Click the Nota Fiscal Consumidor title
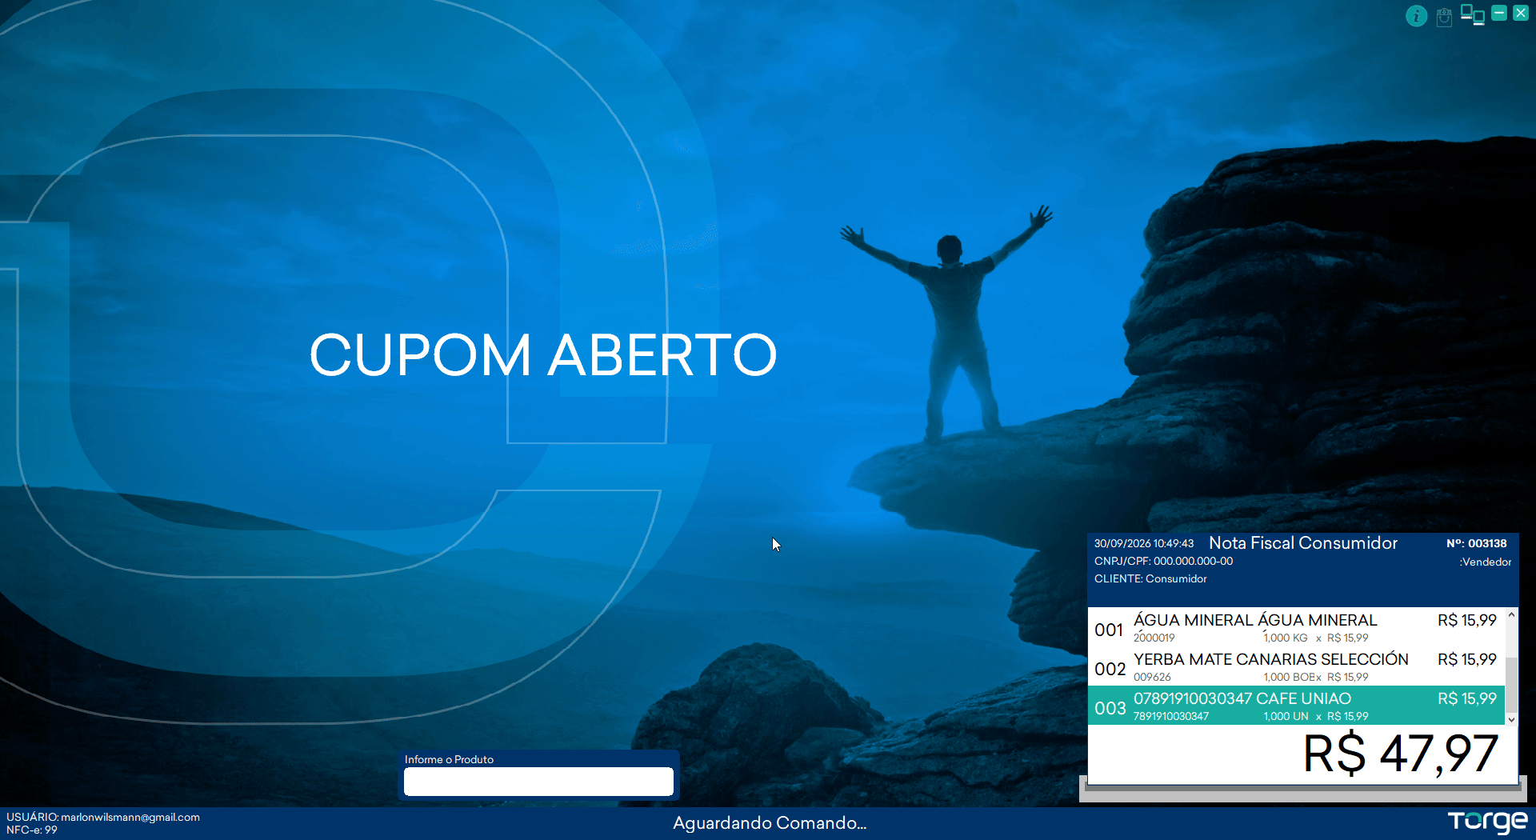 (1303, 543)
